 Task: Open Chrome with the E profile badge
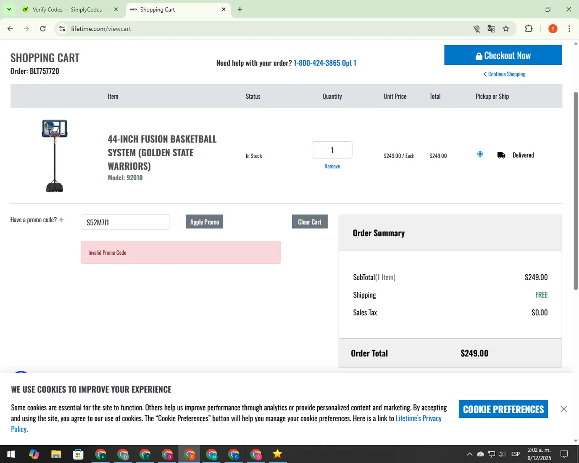click(145, 454)
